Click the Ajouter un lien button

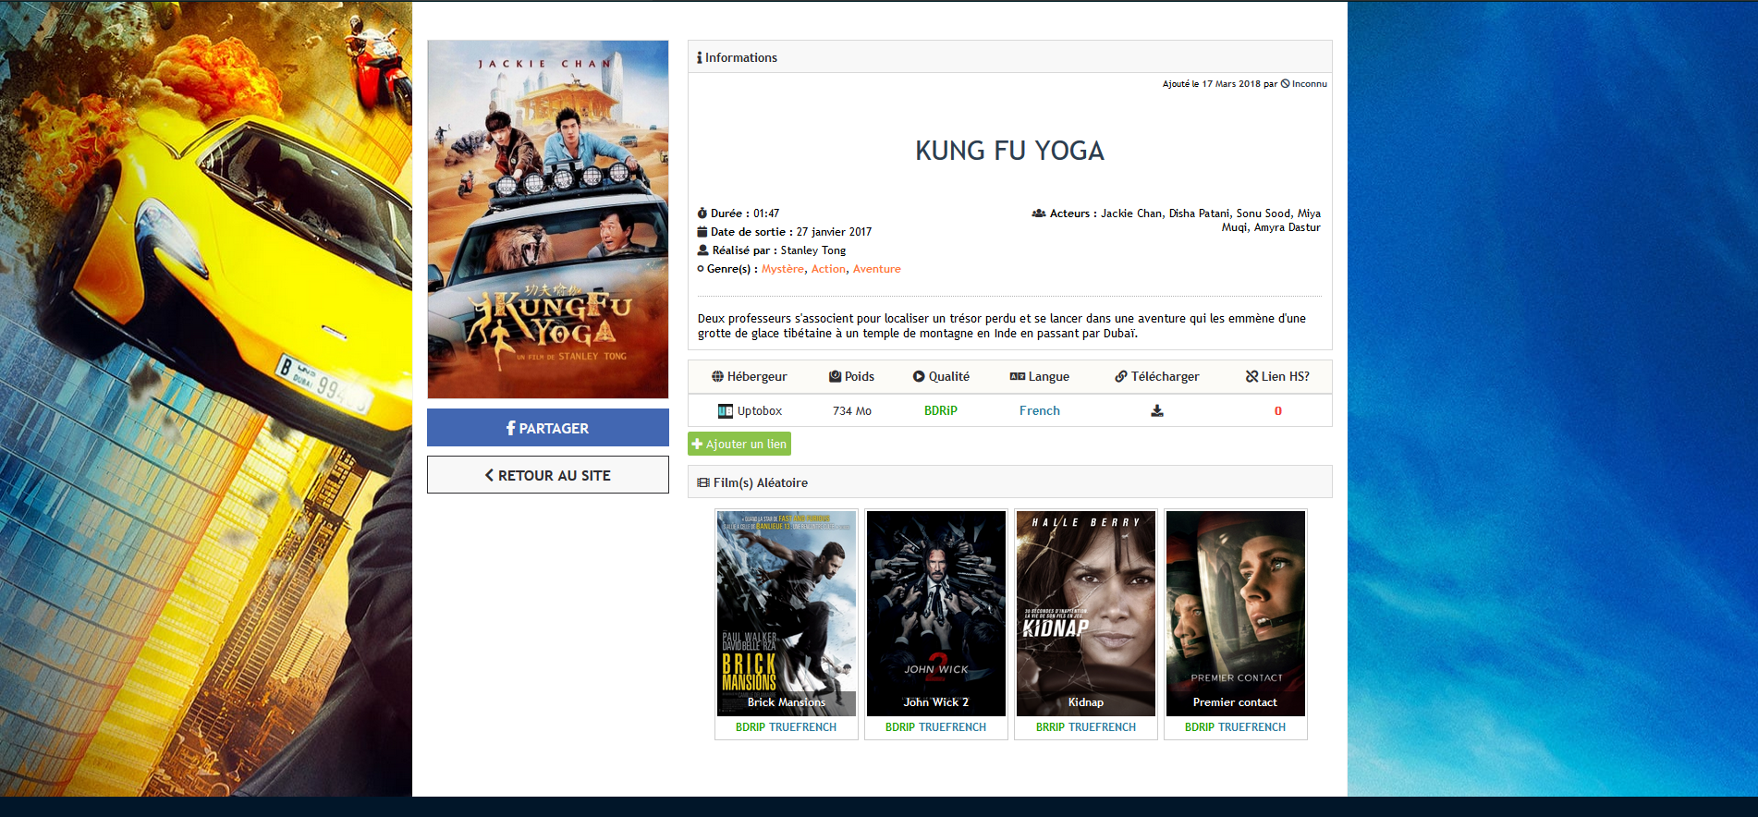(739, 444)
